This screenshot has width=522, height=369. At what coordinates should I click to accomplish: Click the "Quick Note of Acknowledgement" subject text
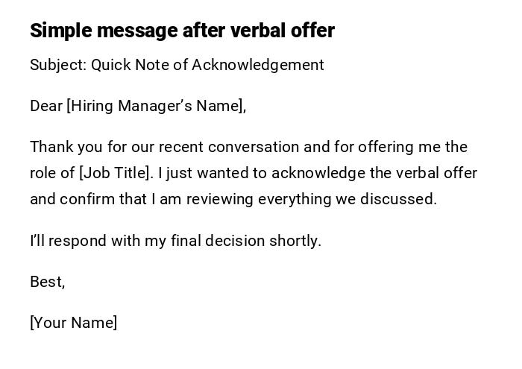207,65
